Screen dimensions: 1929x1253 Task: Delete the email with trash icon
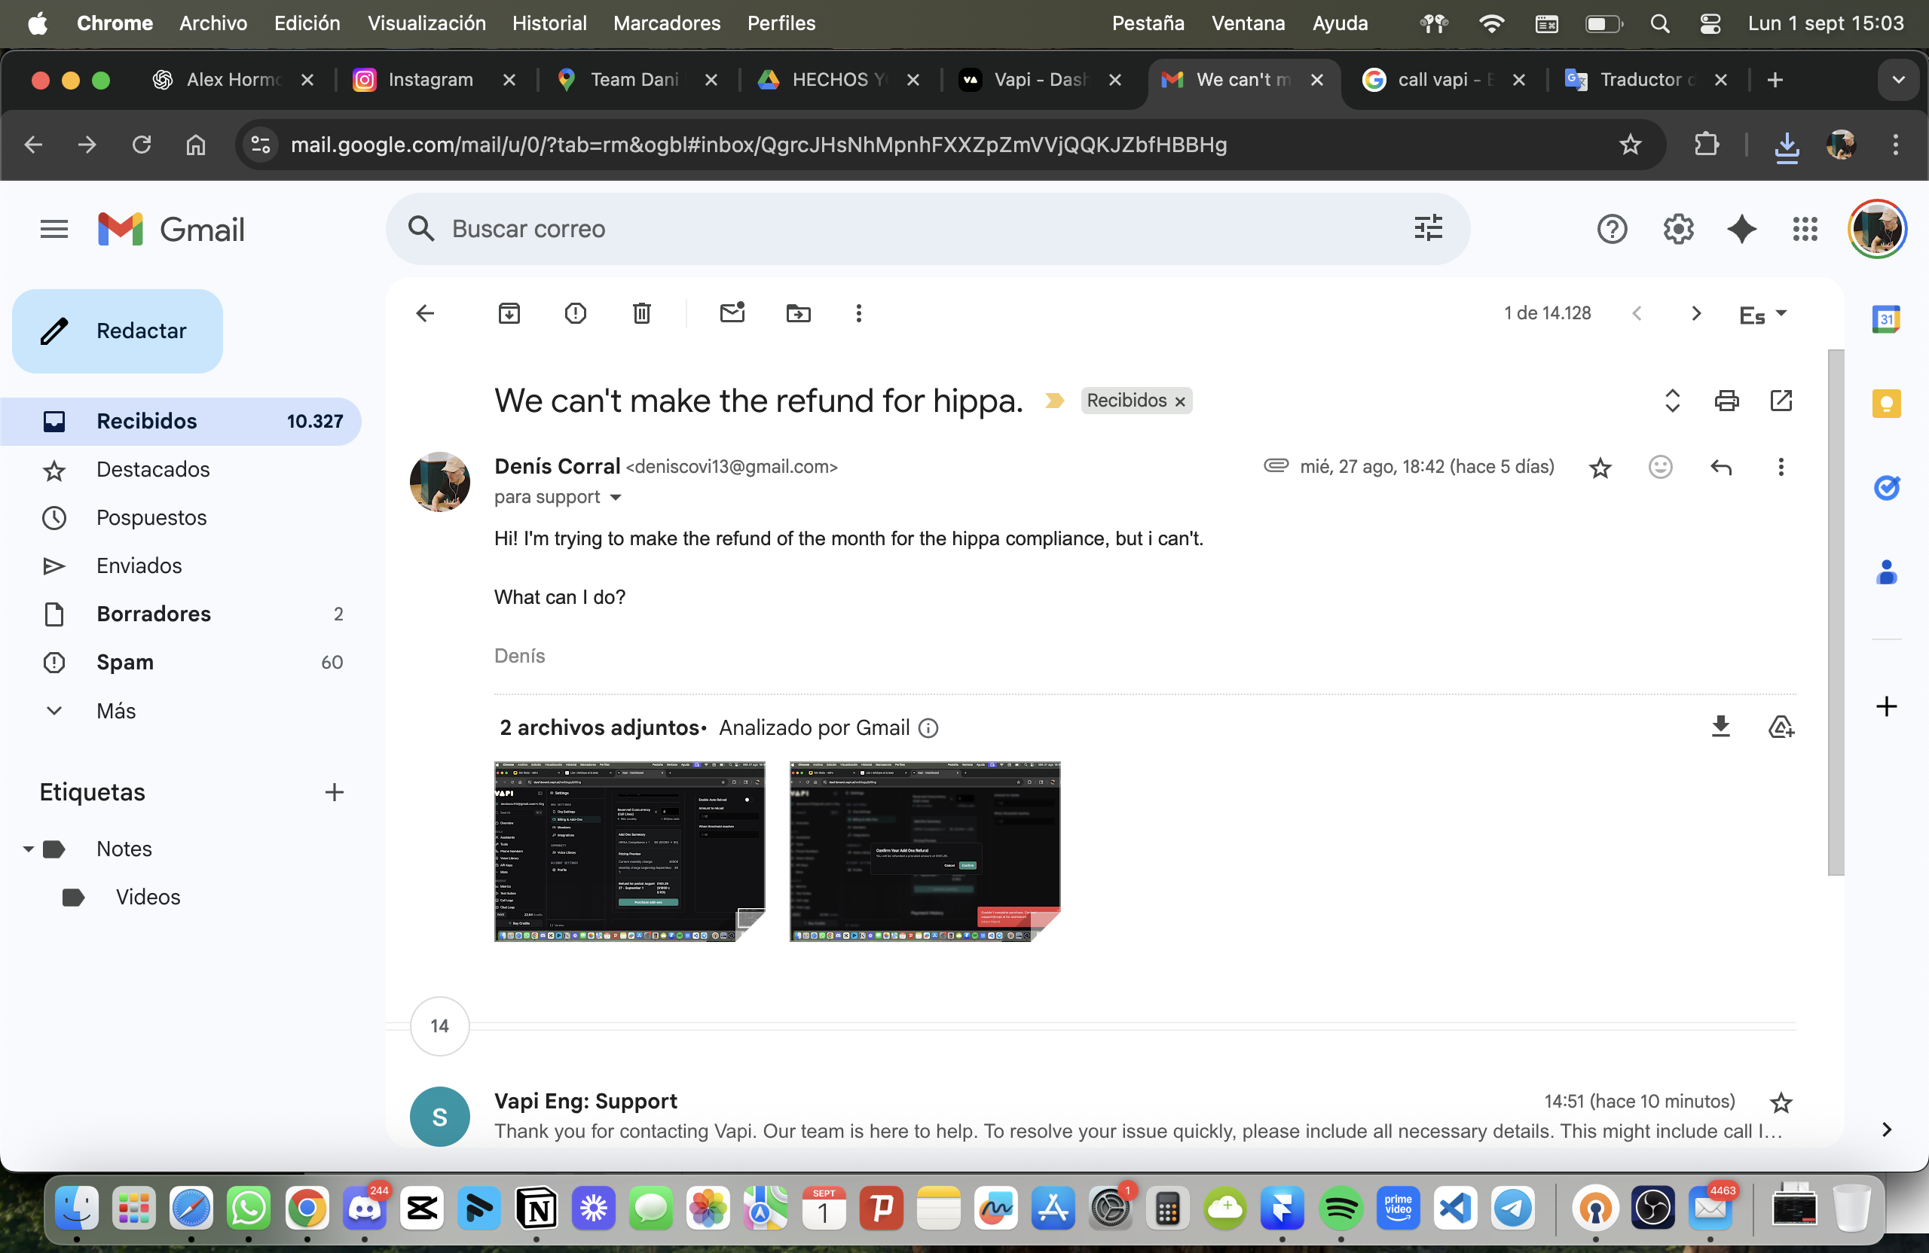click(x=641, y=313)
